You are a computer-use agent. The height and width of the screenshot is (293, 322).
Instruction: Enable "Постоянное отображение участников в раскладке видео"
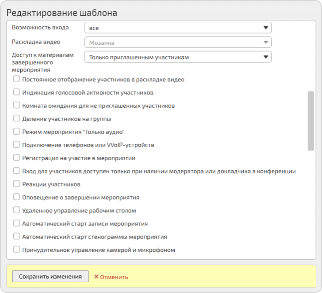point(16,79)
